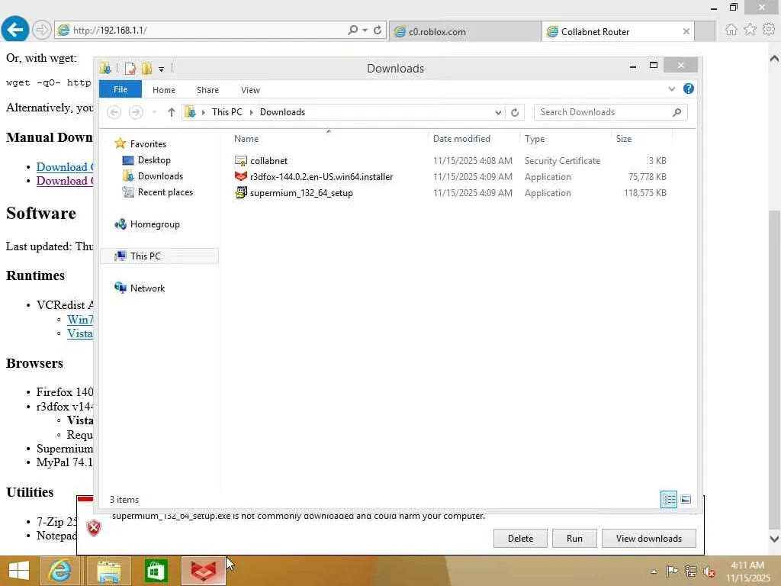Viewport: 781px width, 586px height.
Task: Select Recent places in the navigation pane
Action: click(165, 192)
